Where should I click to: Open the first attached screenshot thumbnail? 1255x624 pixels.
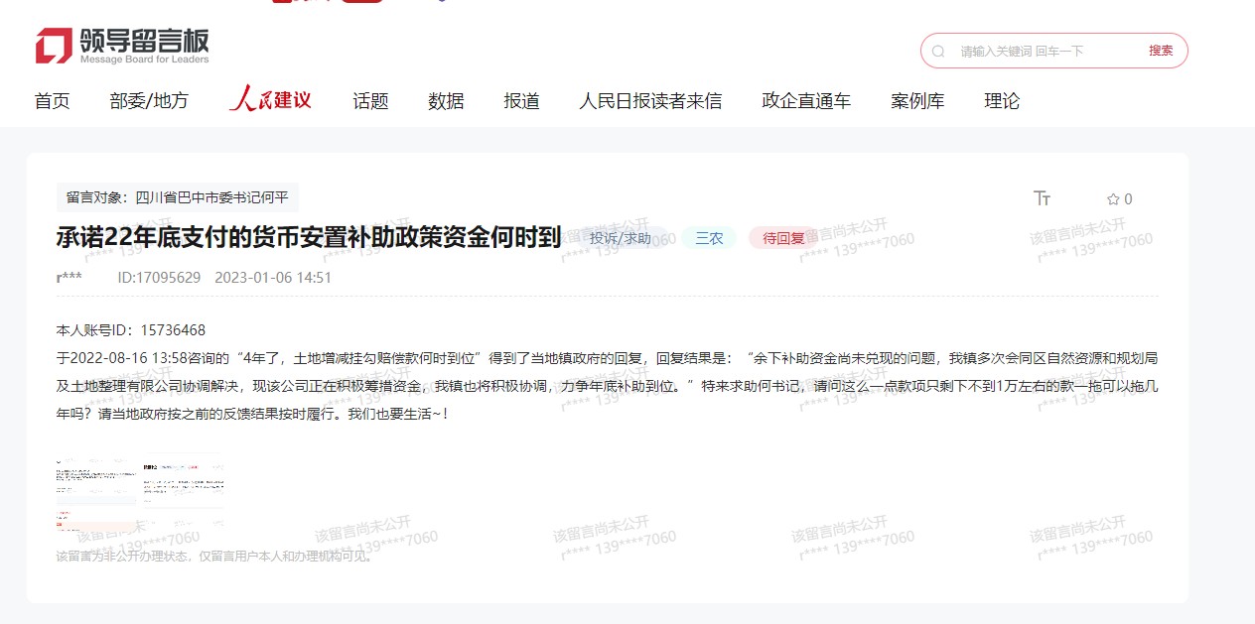(96, 494)
